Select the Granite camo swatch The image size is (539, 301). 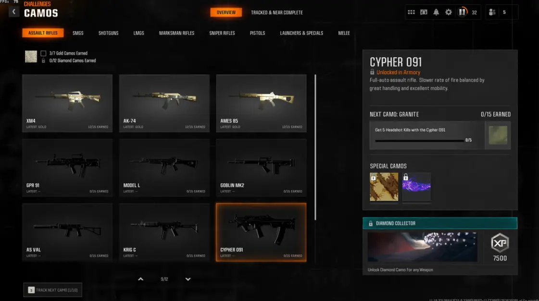point(498,135)
